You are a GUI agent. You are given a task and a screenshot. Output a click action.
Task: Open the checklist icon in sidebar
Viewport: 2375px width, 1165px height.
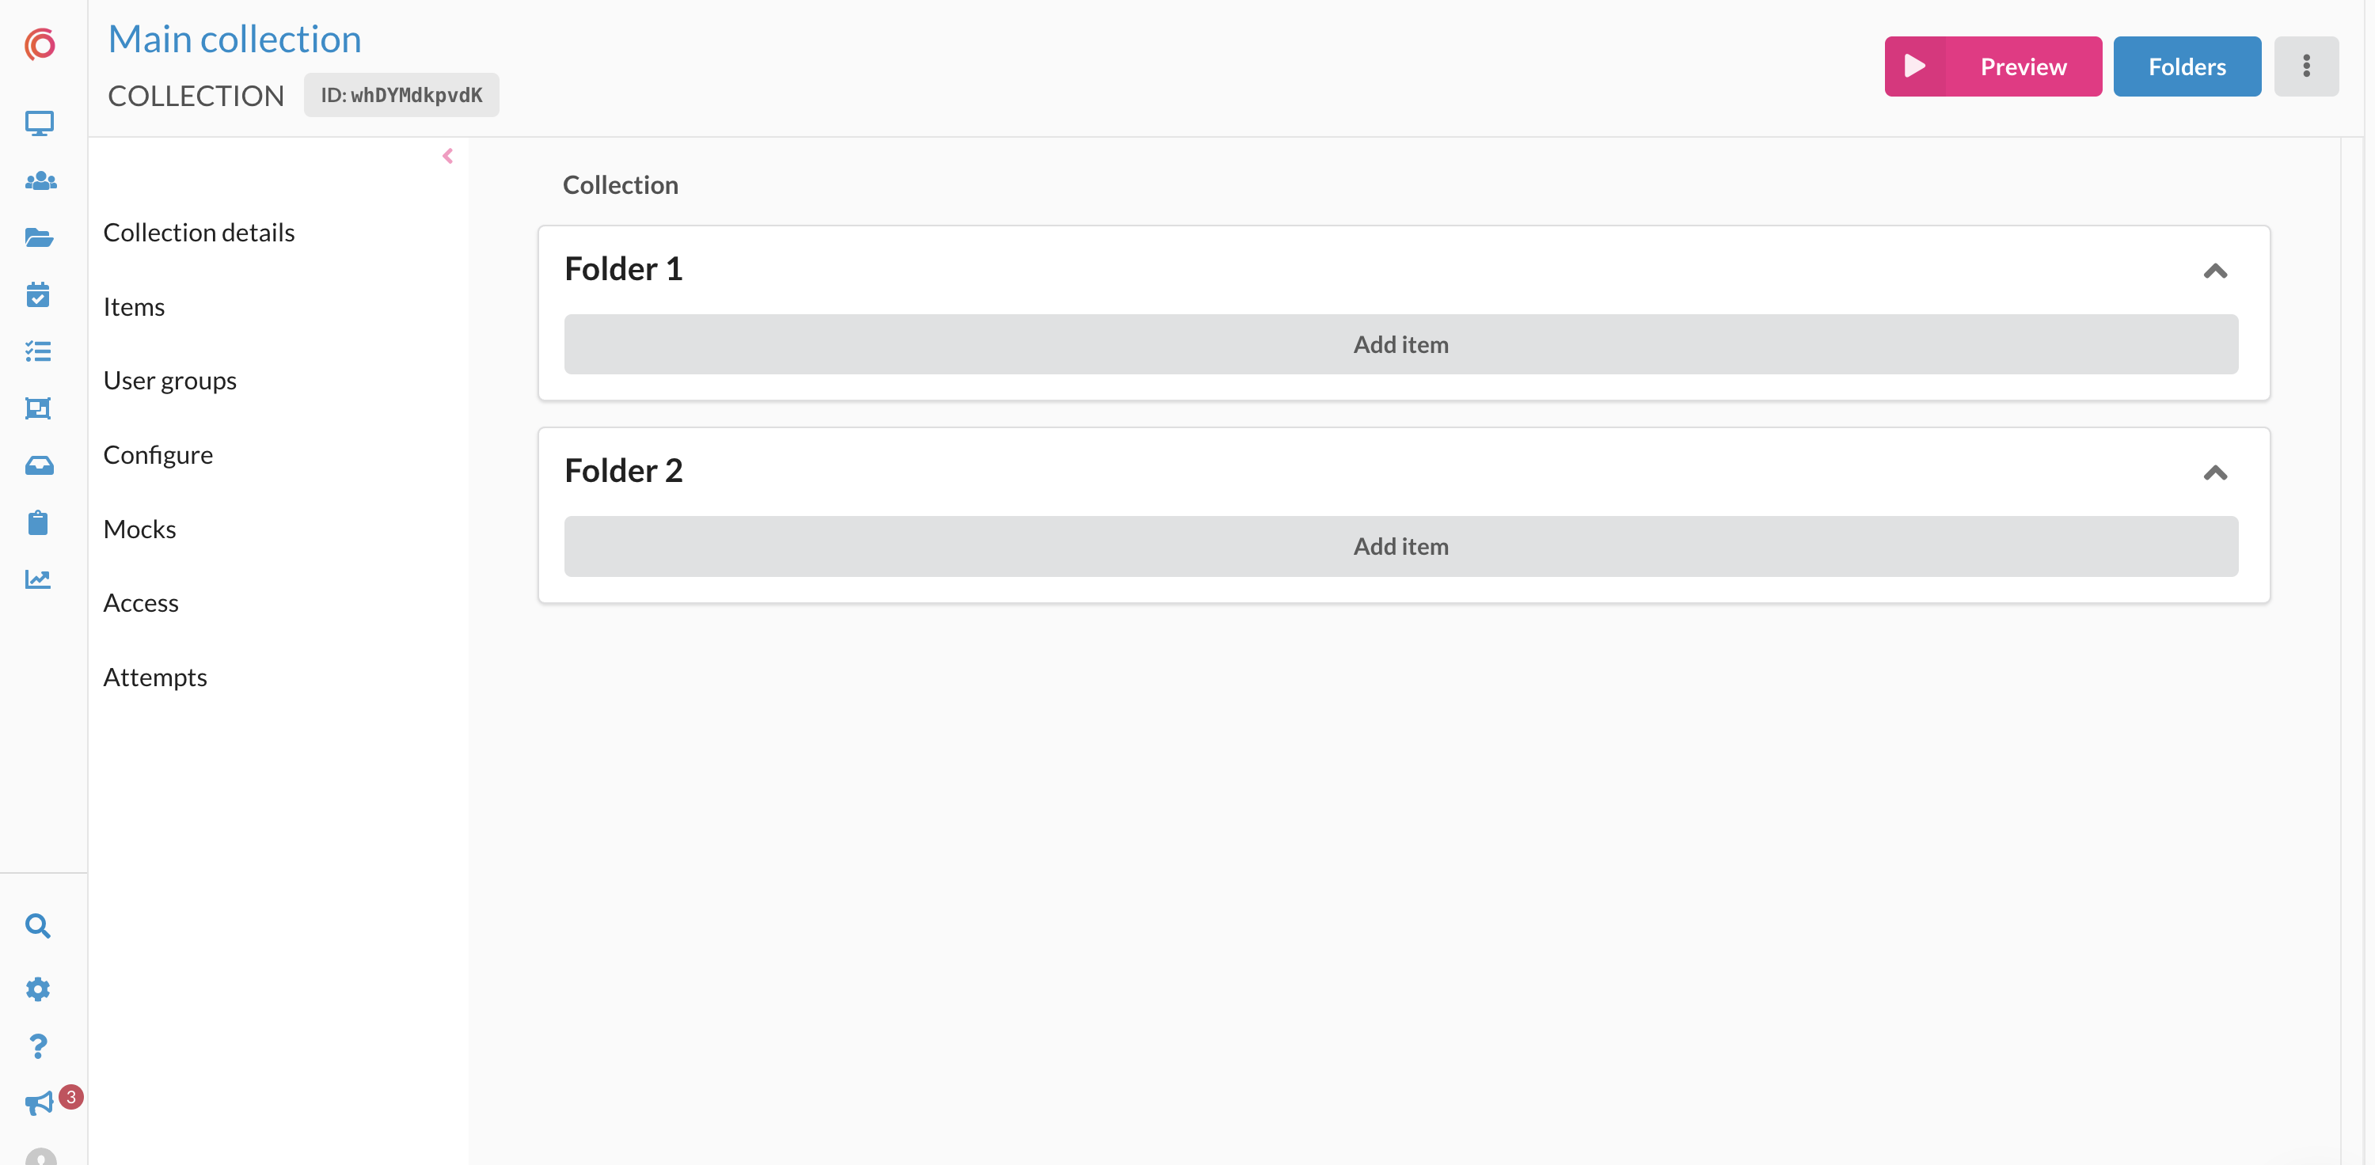(38, 351)
